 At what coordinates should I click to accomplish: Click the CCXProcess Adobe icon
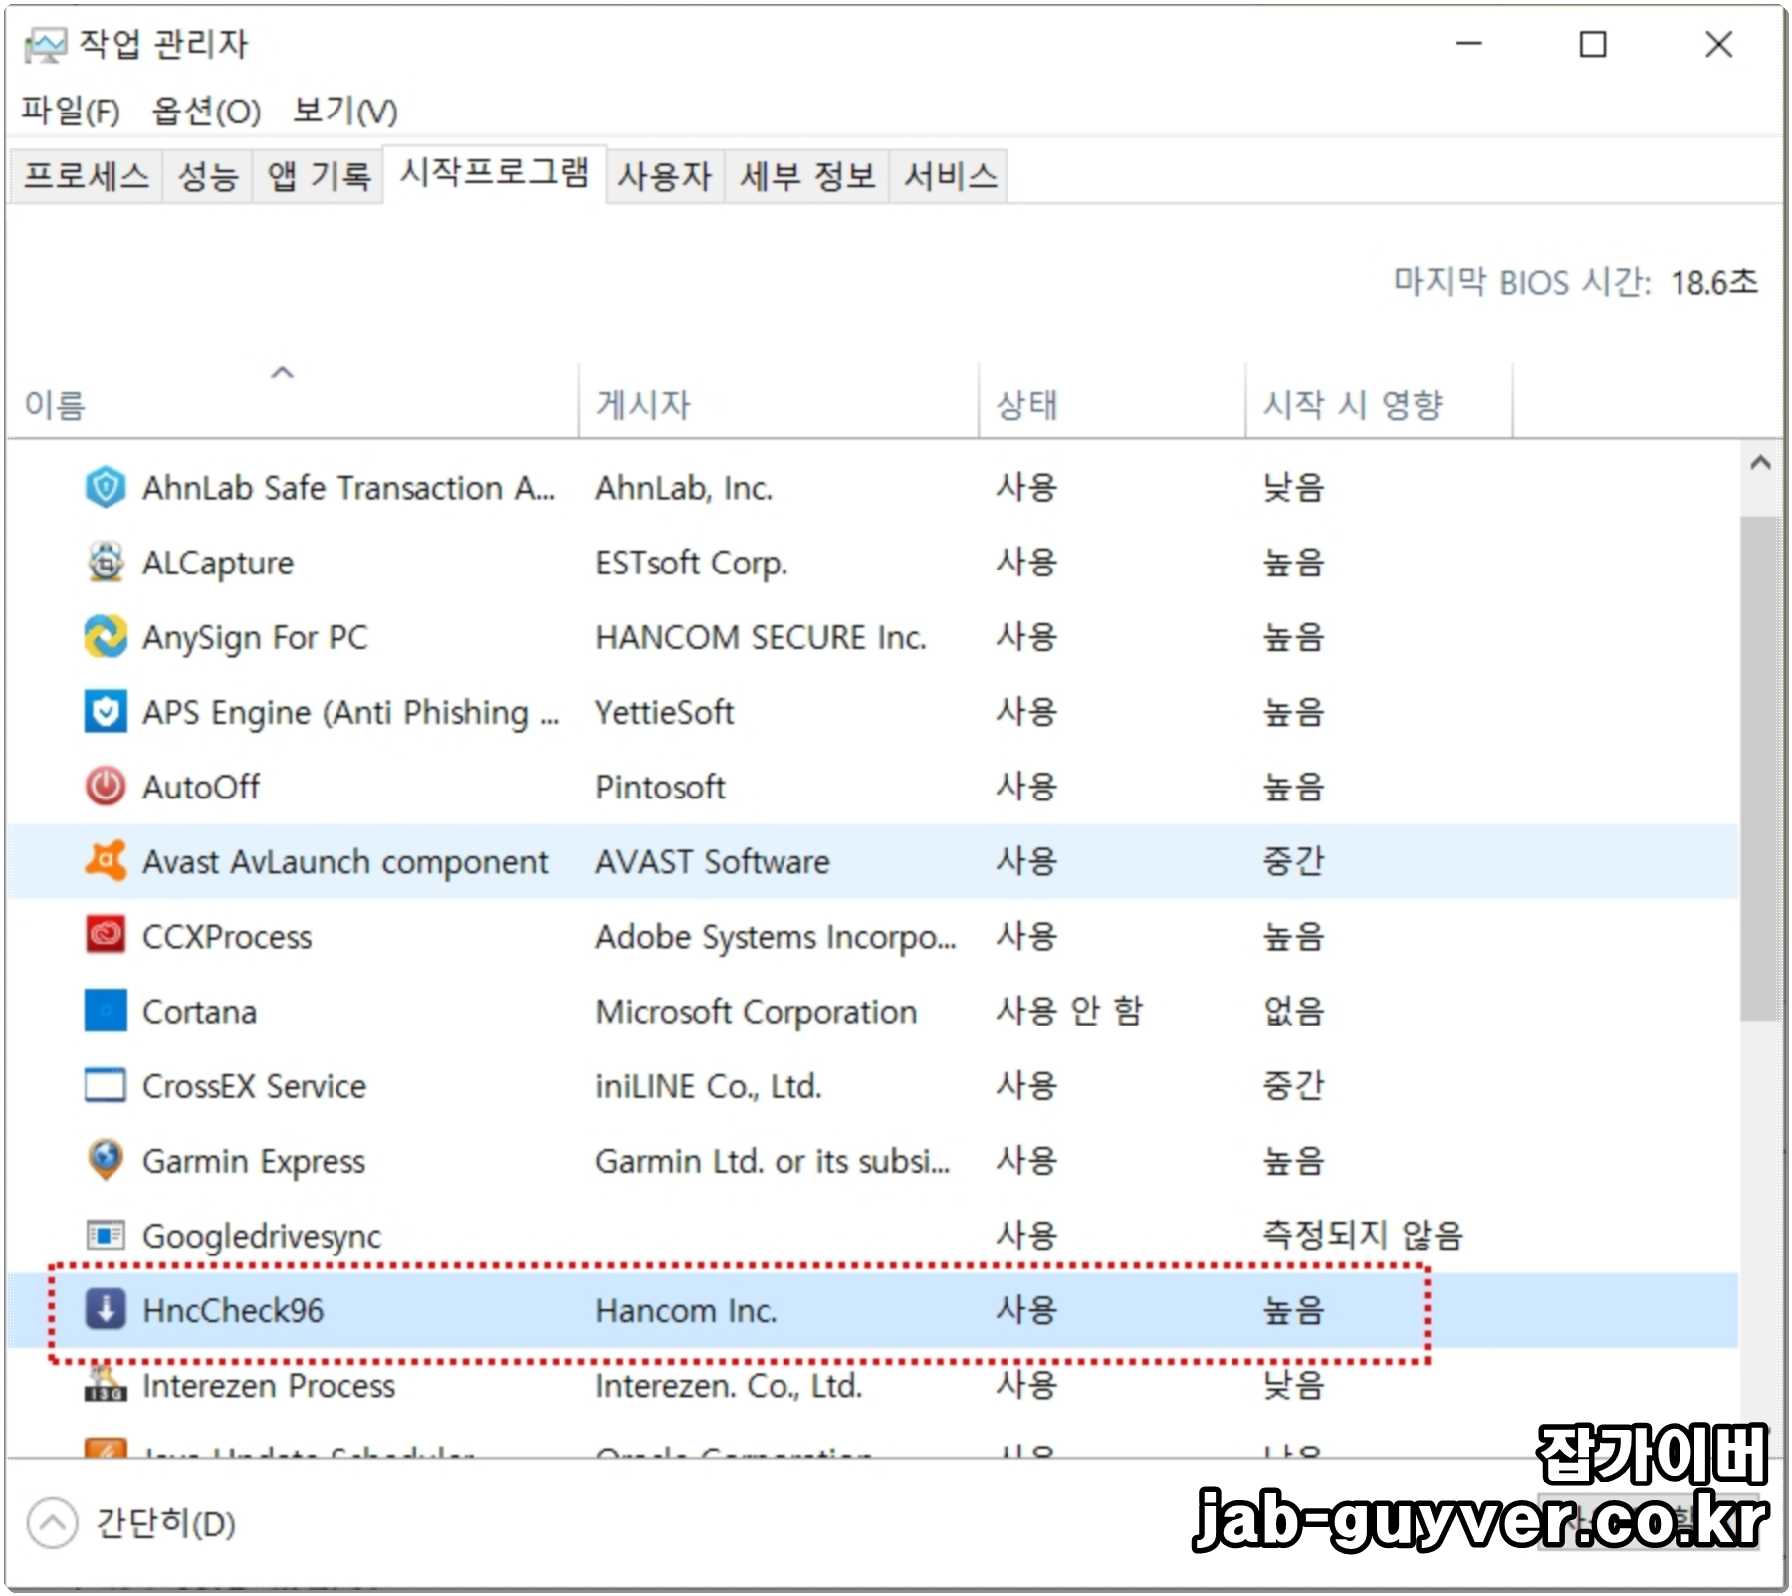click(106, 936)
